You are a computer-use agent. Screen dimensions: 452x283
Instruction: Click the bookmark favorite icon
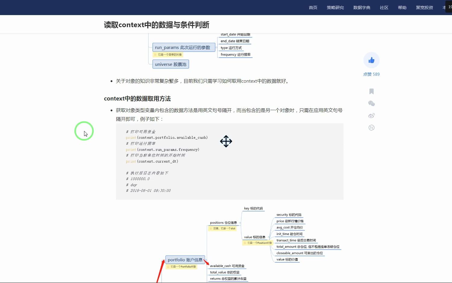tap(372, 91)
